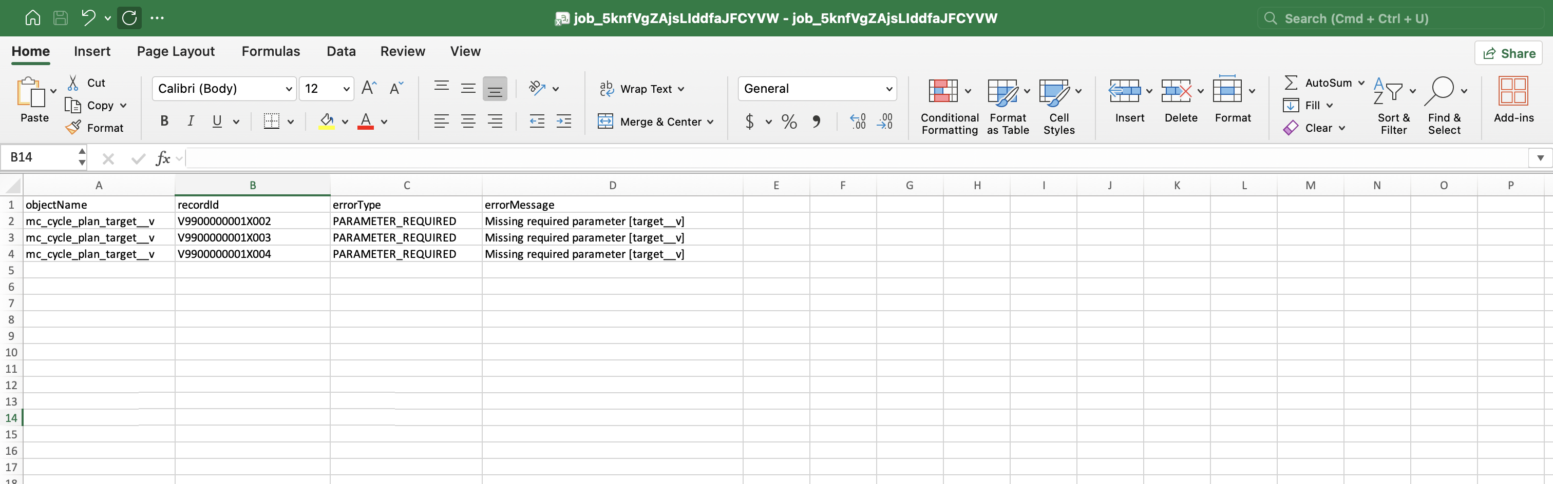Toggle center horizontal alignment

coord(468,122)
